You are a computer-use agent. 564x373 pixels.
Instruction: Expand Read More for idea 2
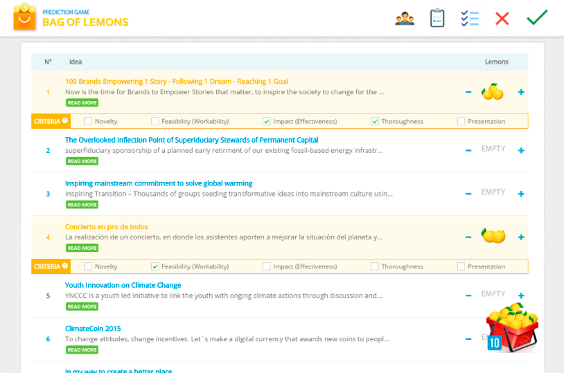pos(82,161)
